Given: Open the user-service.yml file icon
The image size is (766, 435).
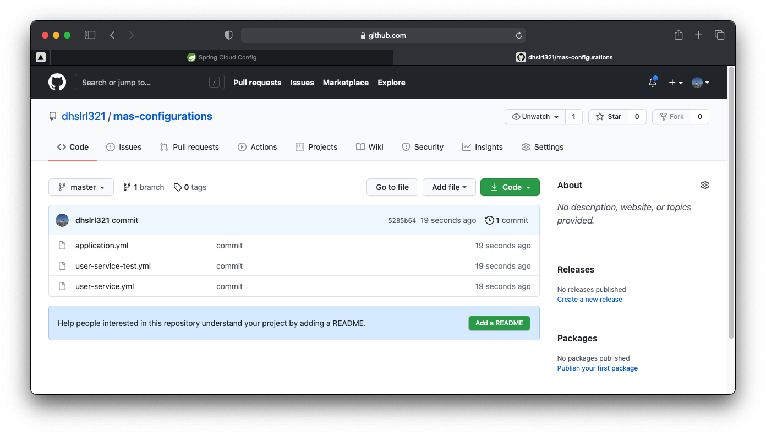Looking at the screenshot, I should 62,286.
